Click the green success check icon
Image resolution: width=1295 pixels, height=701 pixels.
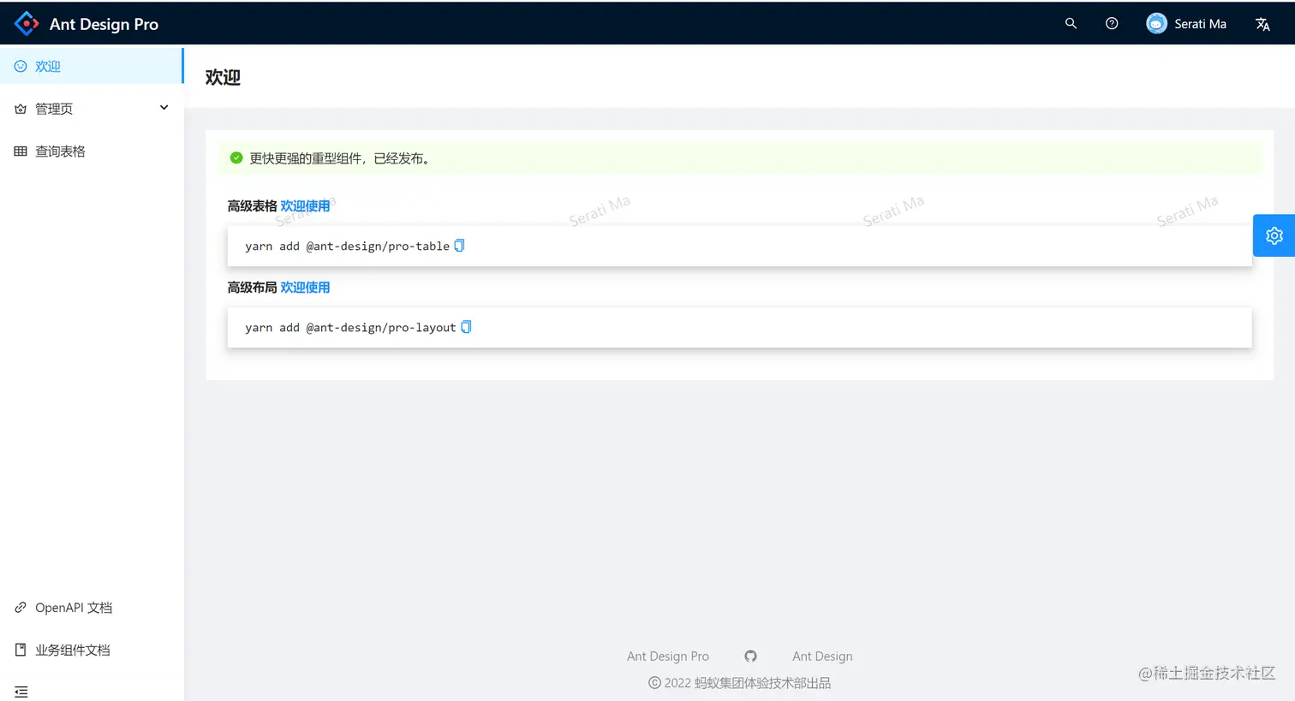236,157
